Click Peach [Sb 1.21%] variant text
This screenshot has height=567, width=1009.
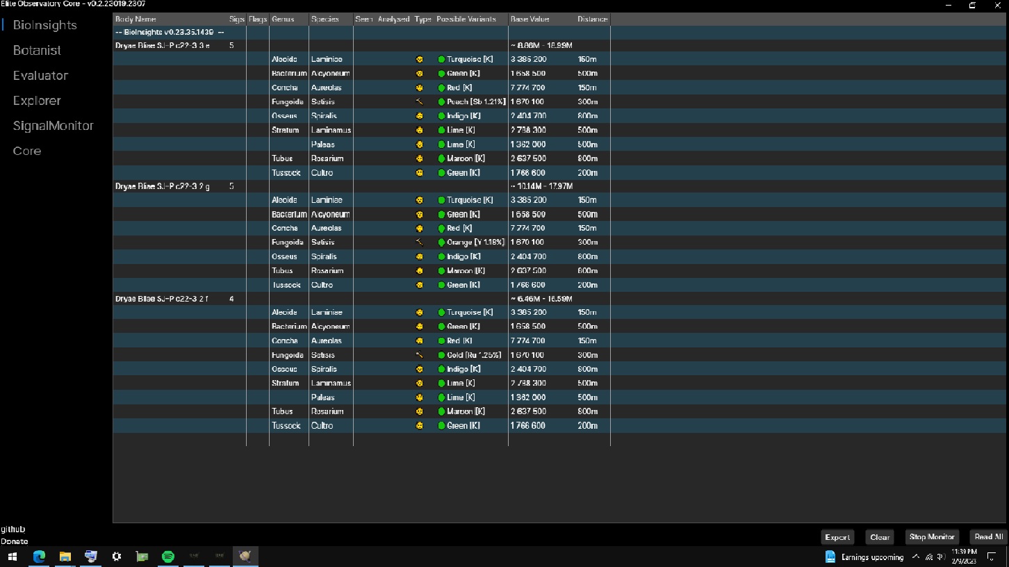pos(476,101)
